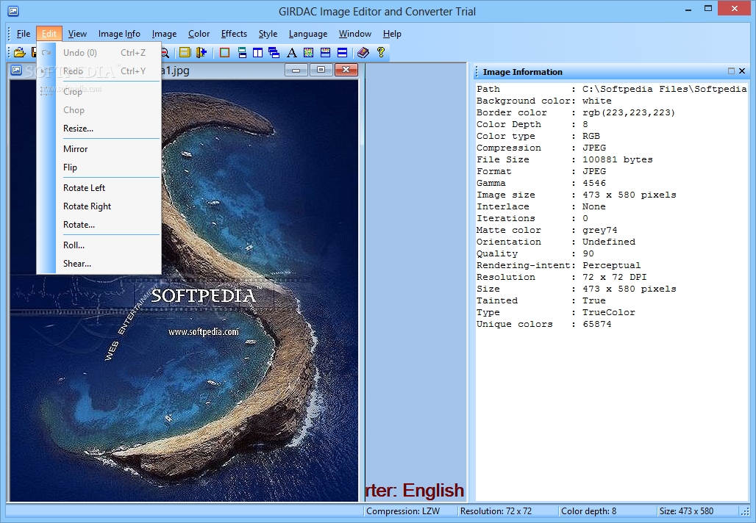This screenshot has width=756, height=523.
Task: Open the File menu
Action: [x=23, y=34]
